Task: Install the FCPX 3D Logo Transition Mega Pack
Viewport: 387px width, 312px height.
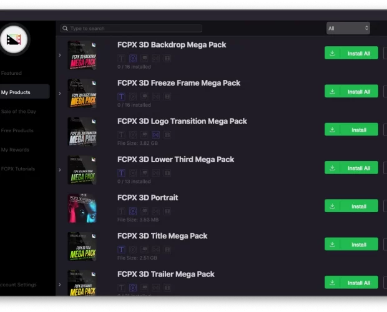Action: [x=351, y=130]
